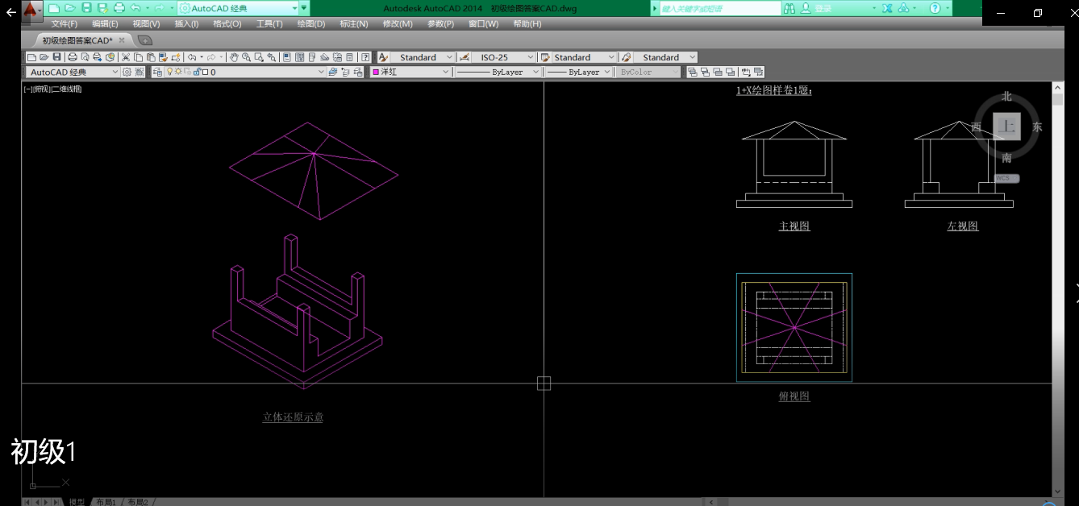Click the 登录 sign-in button
The width and height of the screenshot is (1079, 506).
[823, 8]
